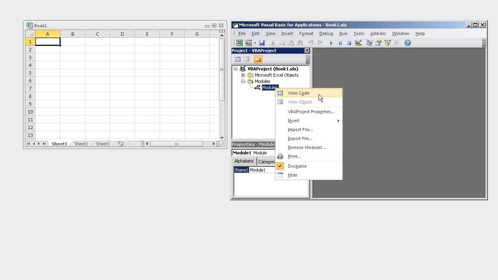Click the Break pause icon
498x280 pixels.
pos(340,43)
